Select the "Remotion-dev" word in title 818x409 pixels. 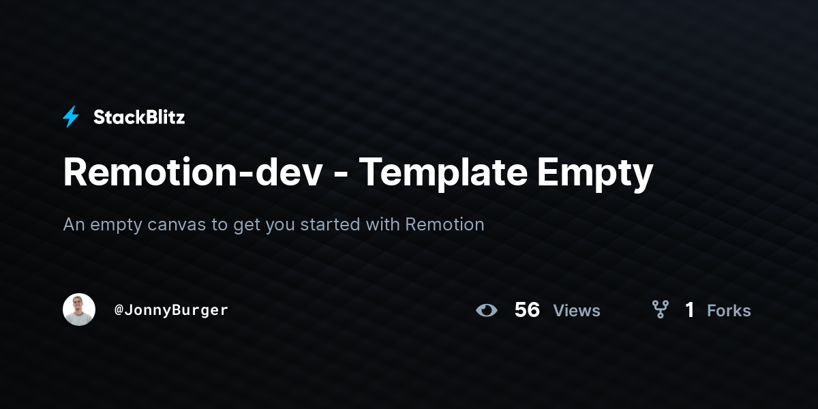pyautogui.click(x=193, y=171)
